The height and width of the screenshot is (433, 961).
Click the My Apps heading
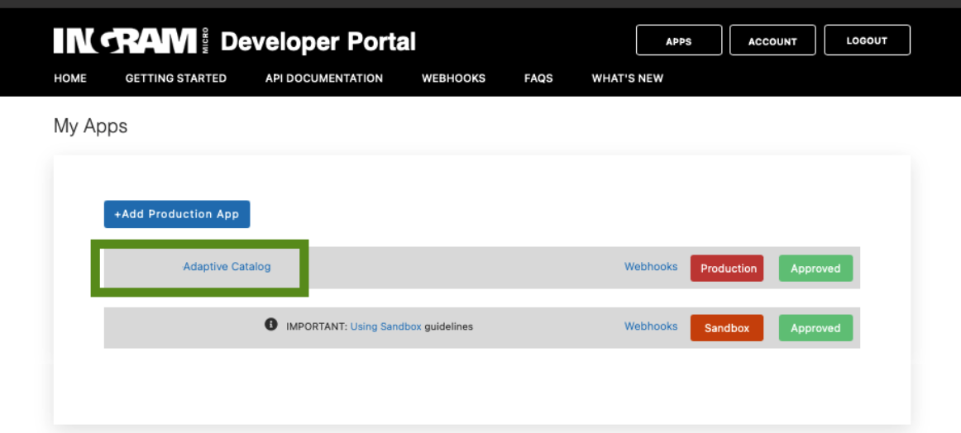coord(91,126)
